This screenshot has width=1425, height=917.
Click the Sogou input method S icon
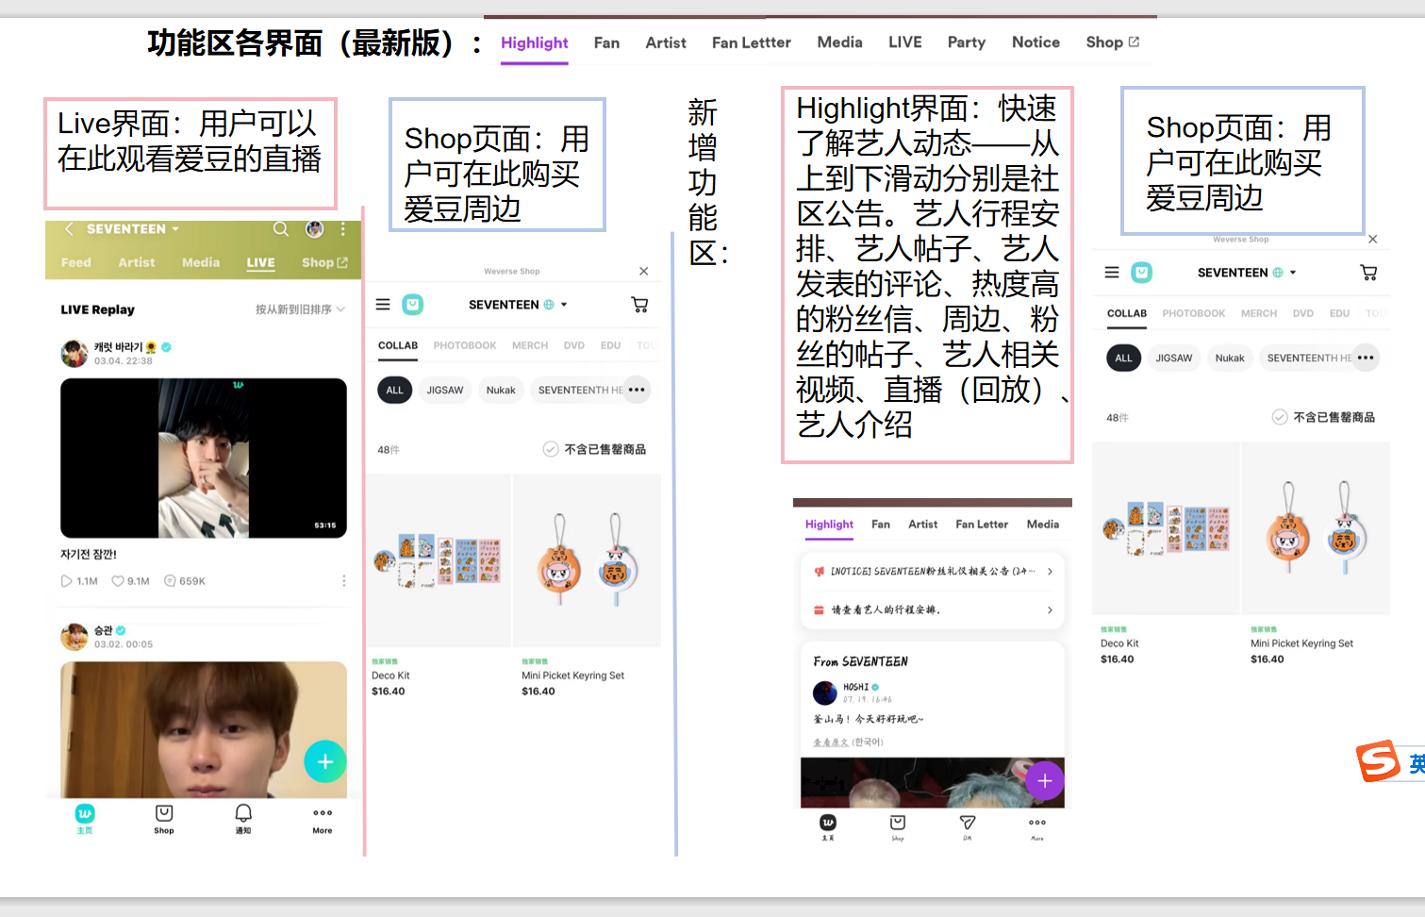tap(1378, 760)
